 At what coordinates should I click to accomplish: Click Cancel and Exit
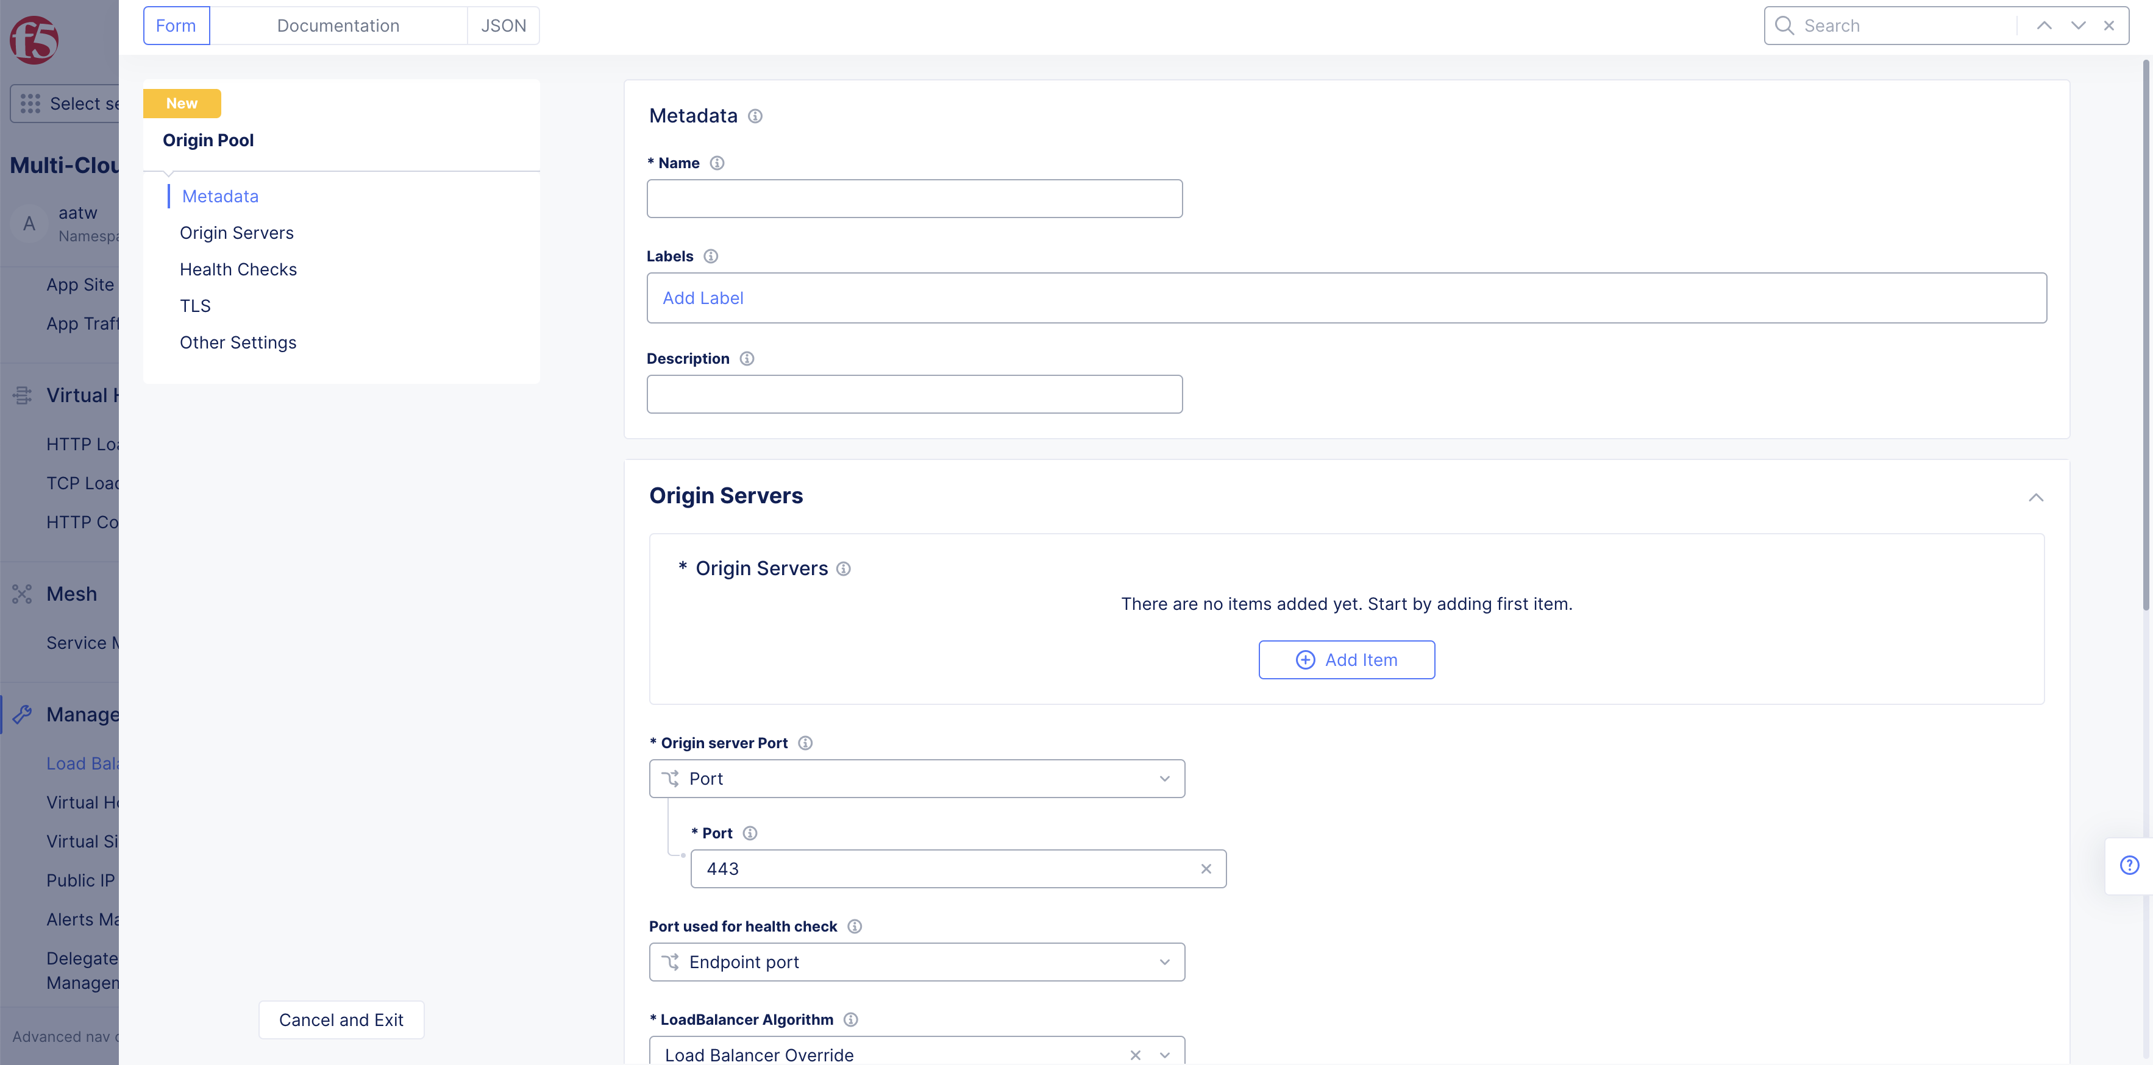click(x=341, y=1019)
